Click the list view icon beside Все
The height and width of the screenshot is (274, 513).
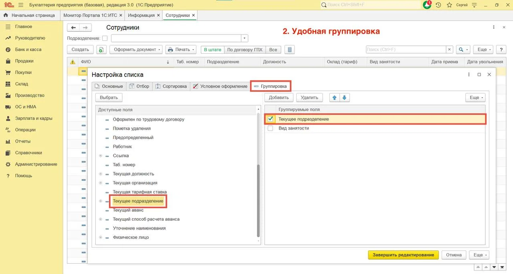289,50
